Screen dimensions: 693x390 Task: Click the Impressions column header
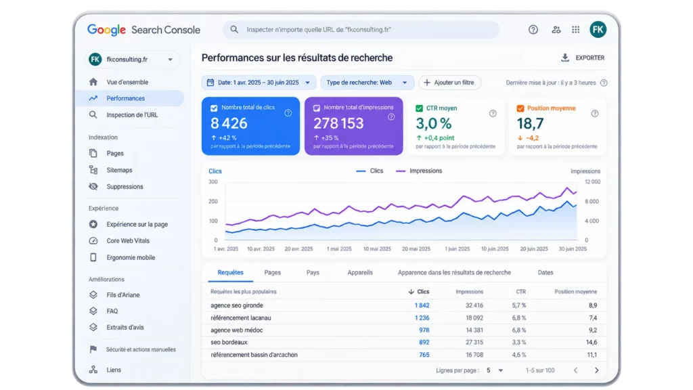[x=470, y=292]
